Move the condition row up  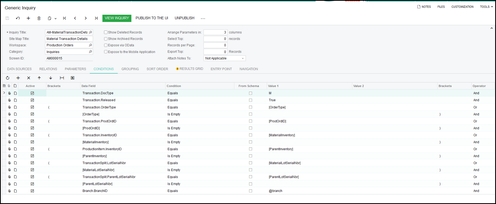[39, 78]
